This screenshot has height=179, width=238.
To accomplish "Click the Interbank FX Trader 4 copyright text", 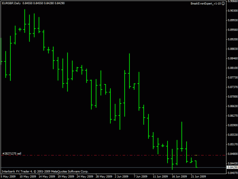I will [45, 171].
